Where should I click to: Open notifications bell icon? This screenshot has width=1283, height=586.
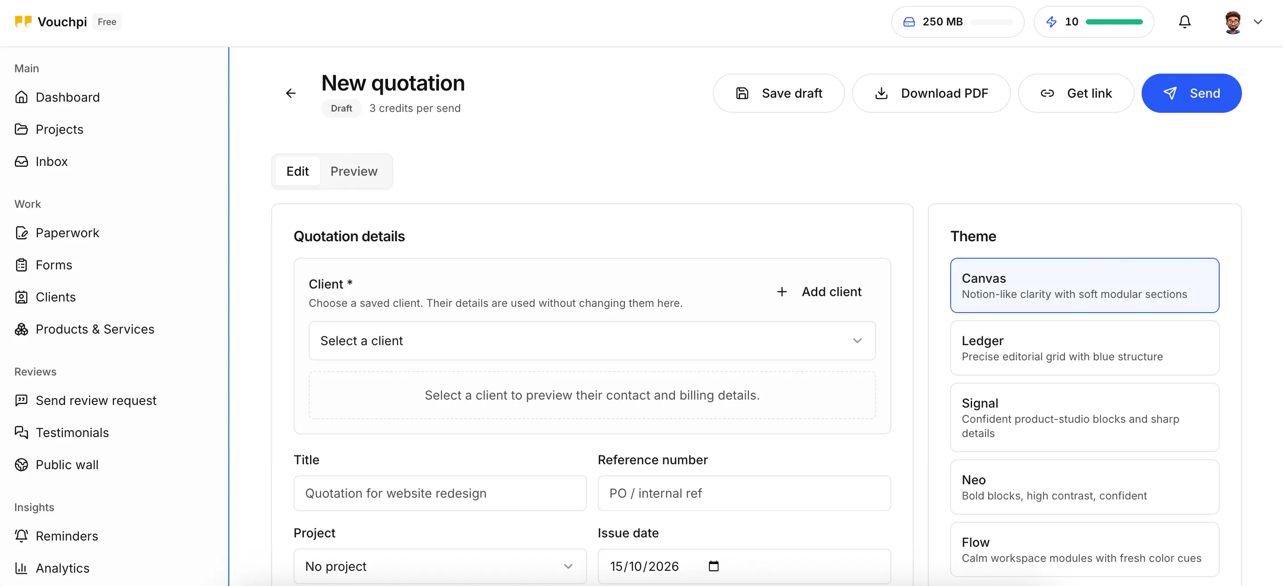click(x=1184, y=22)
